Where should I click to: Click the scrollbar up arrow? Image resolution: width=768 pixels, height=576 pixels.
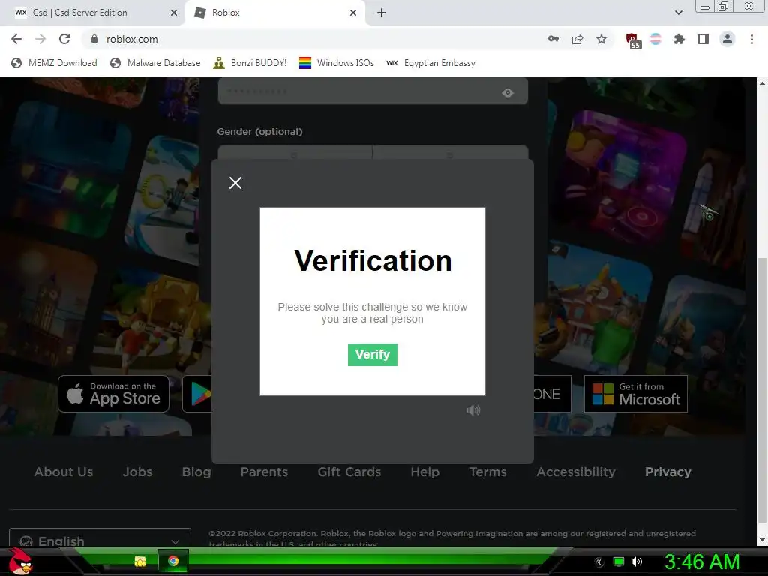tap(762, 82)
